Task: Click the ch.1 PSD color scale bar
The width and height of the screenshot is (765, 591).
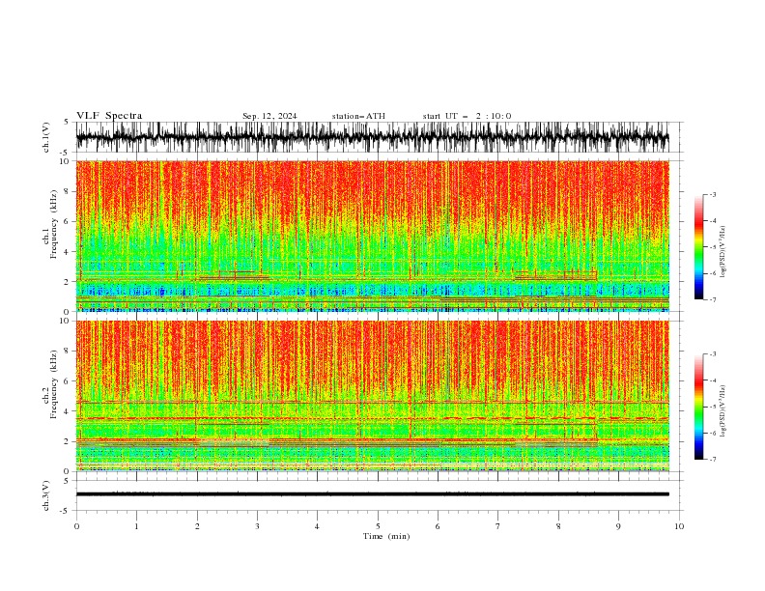Action: pyautogui.click(x=698, y=247)
